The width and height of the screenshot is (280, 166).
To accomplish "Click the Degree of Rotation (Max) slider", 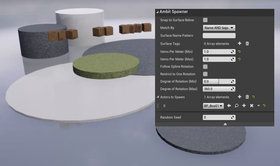I will (219, 89).
